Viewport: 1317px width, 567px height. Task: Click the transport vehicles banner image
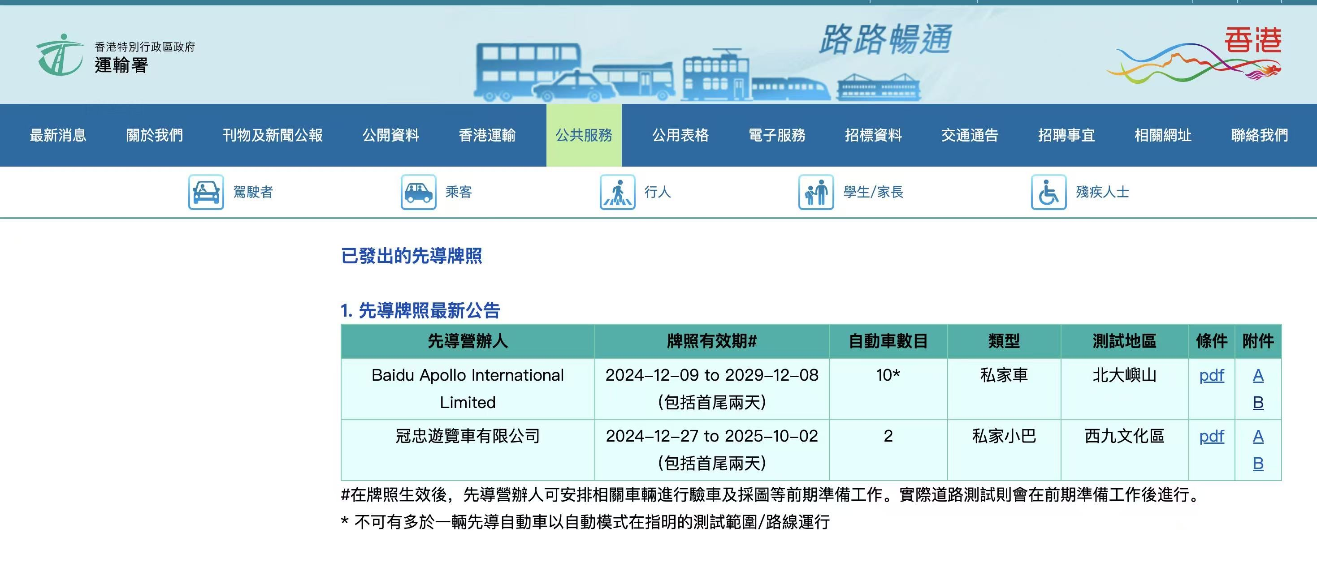tap(698, 72)
